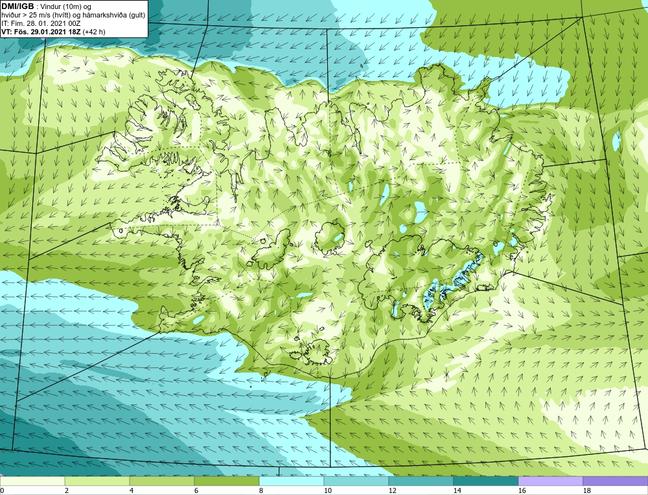
Task: Click the legend scale label '0'
Action: point(2,490)
